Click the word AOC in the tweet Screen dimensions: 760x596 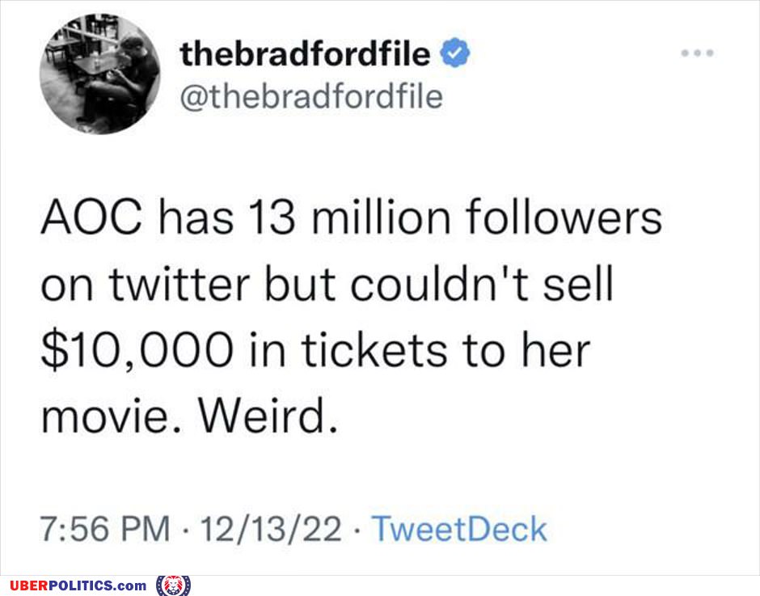coord(91,218)
